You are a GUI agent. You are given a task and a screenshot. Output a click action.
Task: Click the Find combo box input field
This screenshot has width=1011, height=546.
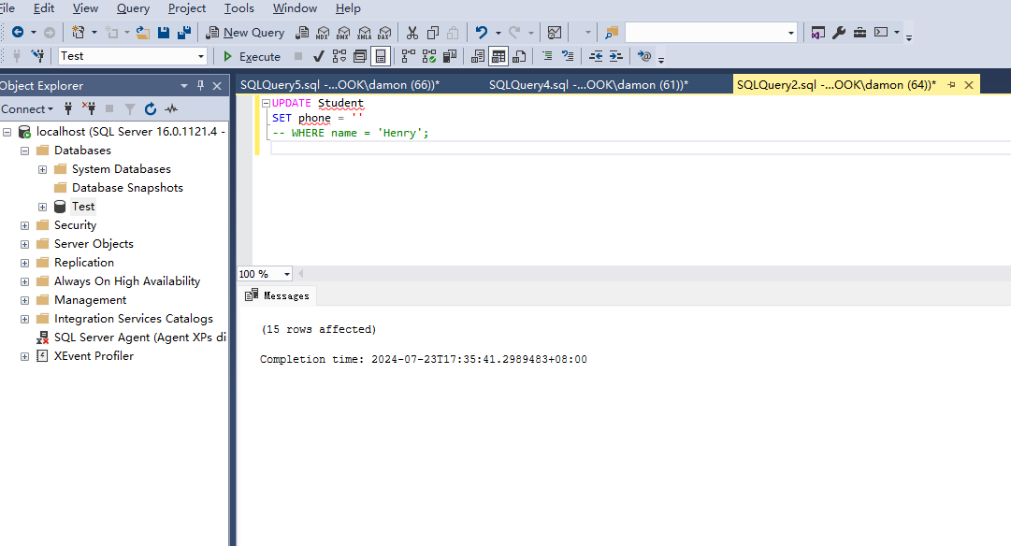coord(705,32)
